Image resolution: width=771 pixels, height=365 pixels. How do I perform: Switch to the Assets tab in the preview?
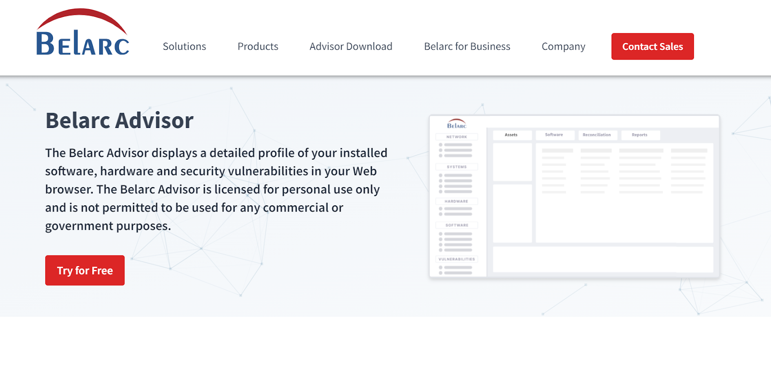(x=512, y=135)
